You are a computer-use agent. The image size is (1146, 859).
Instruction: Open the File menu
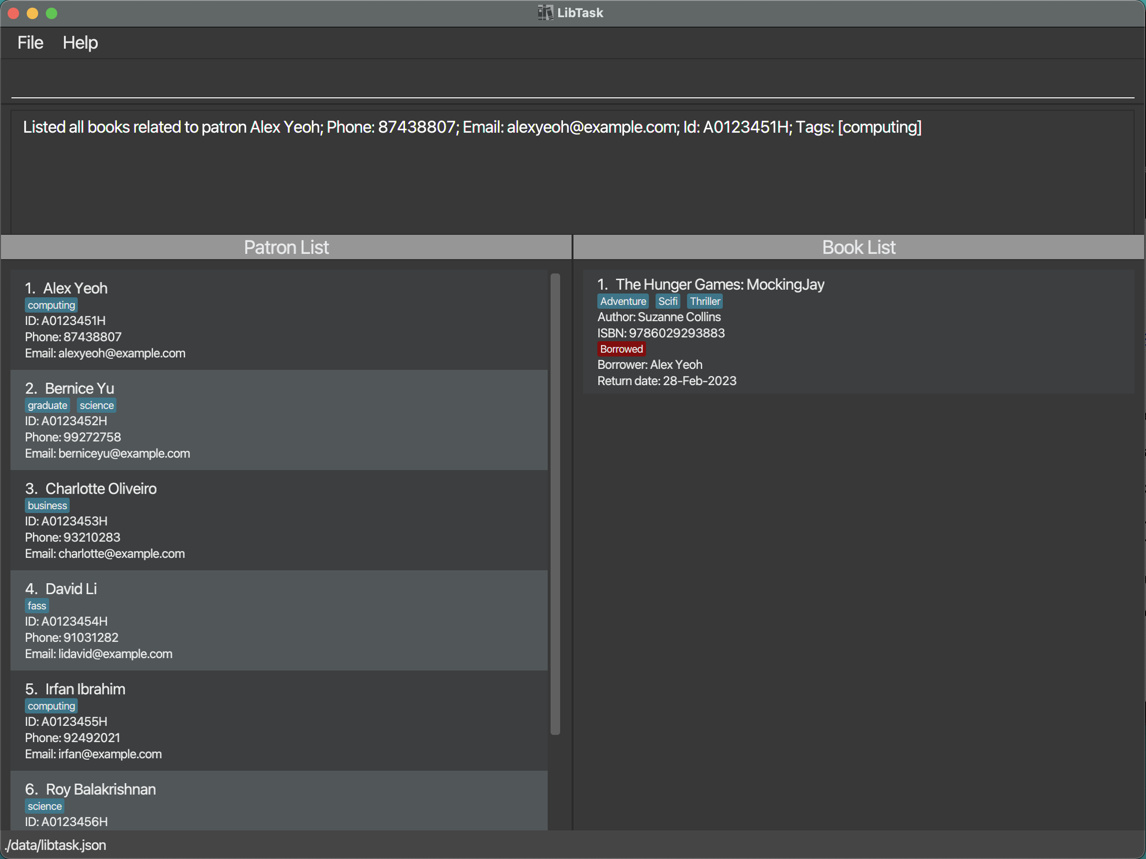(x=30, y=42)
